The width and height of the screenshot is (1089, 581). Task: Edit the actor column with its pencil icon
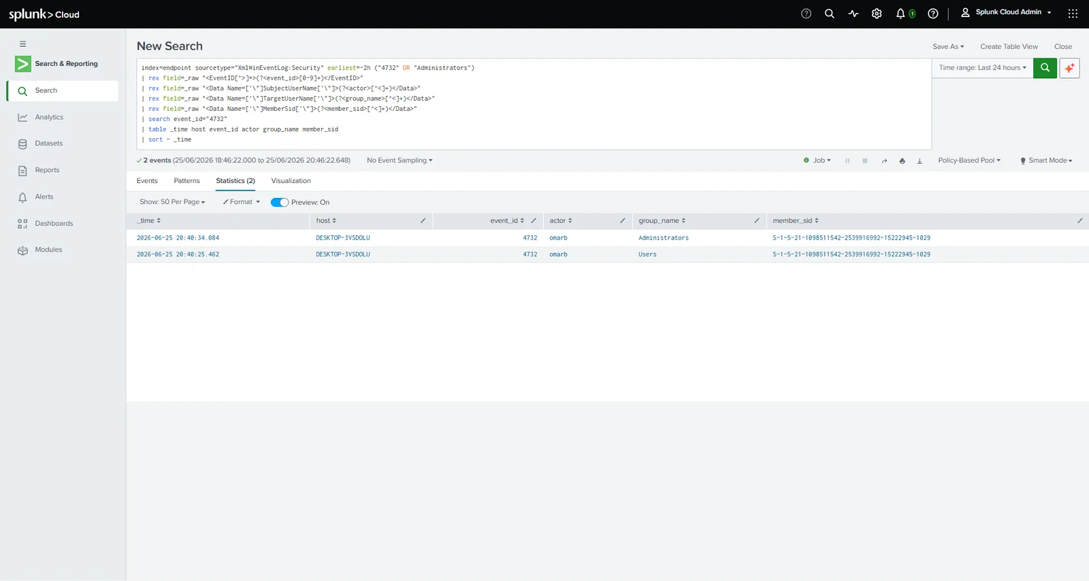pyautogui.click(x=622, y=220)
